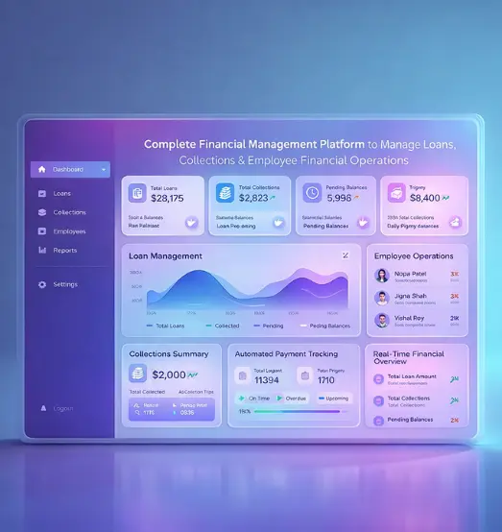Image resolution: width=502 pixels, height=532 pixels.
Task: Click round button on Pending Balances card
Action: pos(363,223)
